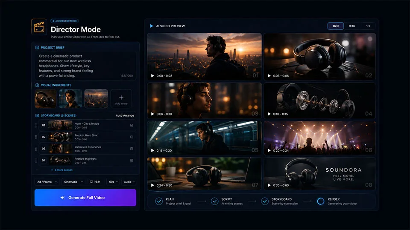Play scene 01 clip 0:00 - 0:03
The width and height of the screenshot is (410, 230).
(152, 76)
